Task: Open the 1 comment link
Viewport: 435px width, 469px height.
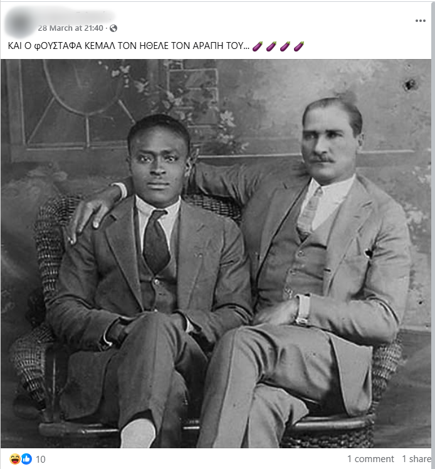Action: 370,459
